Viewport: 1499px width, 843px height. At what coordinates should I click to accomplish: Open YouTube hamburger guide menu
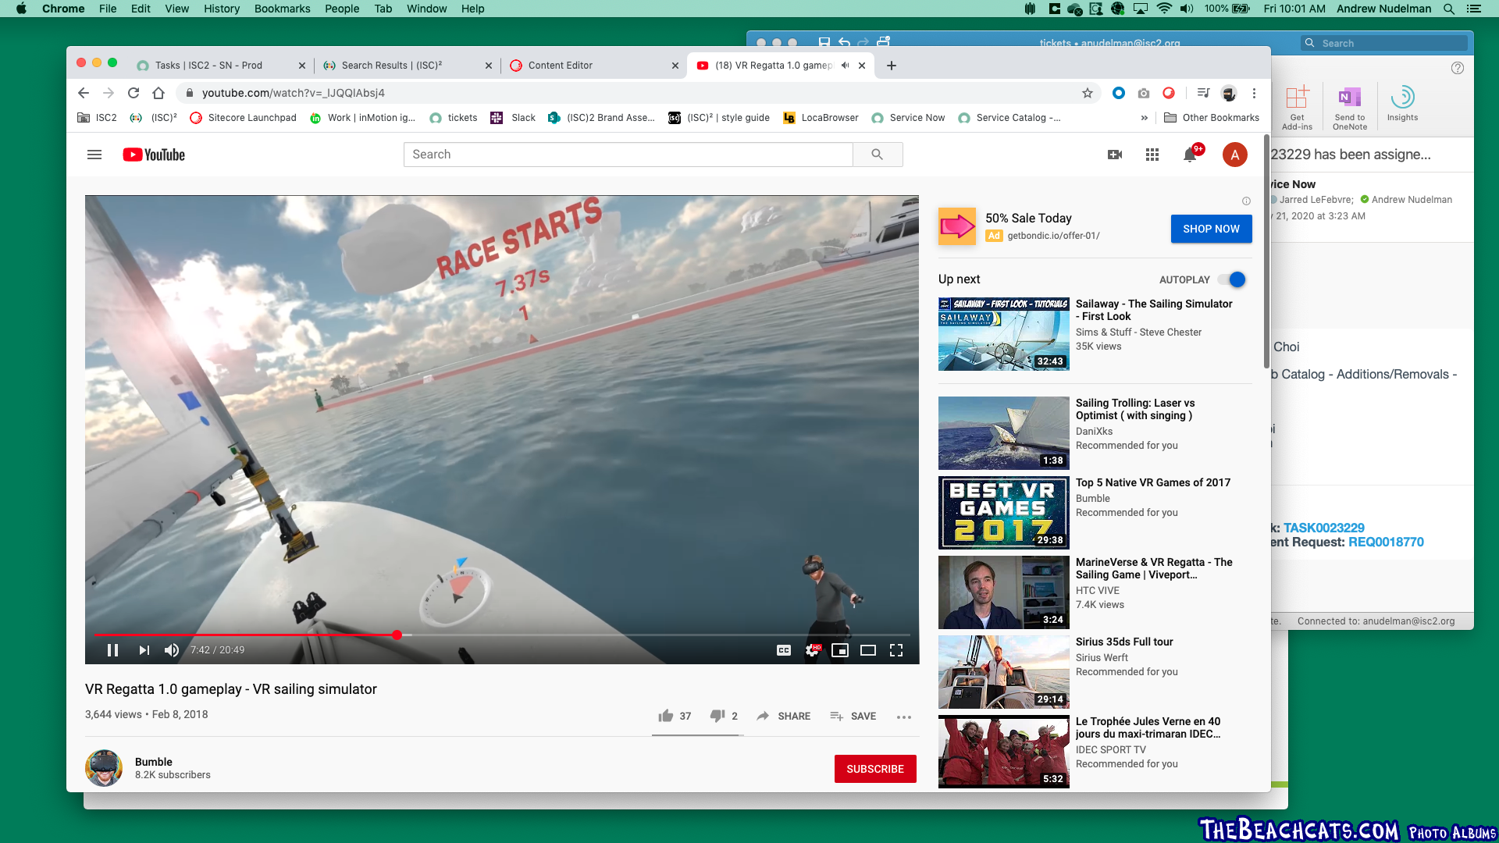click(94, 155)
